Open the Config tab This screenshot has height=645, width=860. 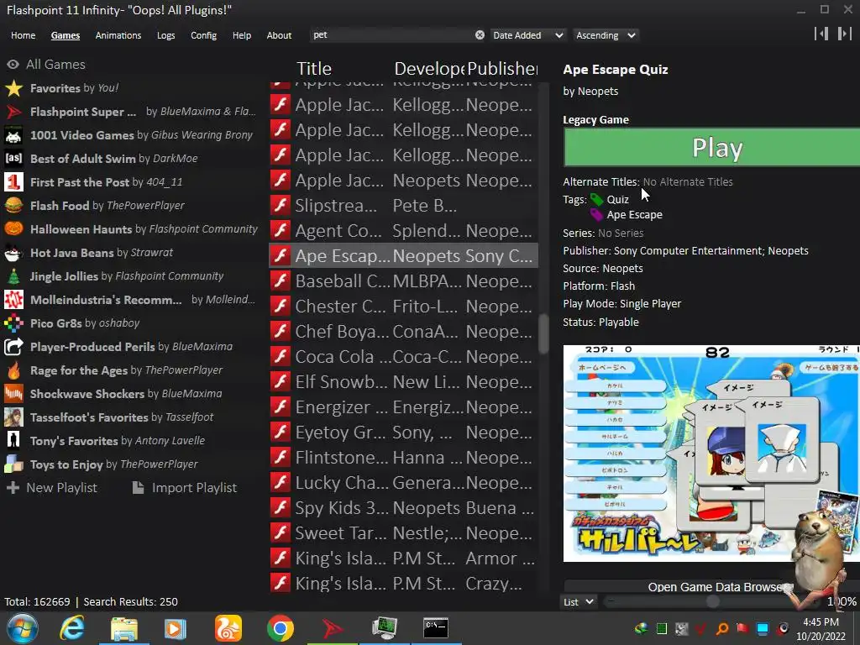coord(203,35)
